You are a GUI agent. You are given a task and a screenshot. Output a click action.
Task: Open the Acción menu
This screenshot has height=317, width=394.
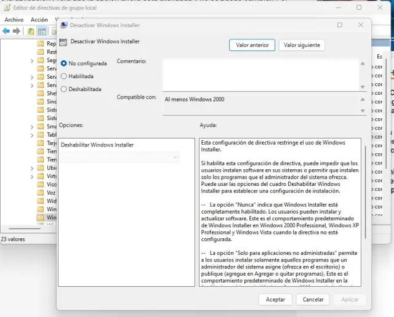[x=39, y=20]
